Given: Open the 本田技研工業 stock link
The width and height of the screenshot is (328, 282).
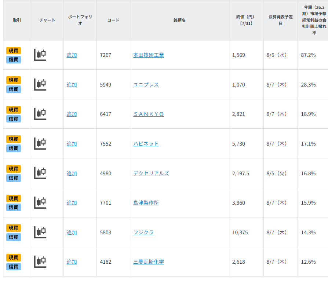Looking at the screenshot, I should 149,55.
